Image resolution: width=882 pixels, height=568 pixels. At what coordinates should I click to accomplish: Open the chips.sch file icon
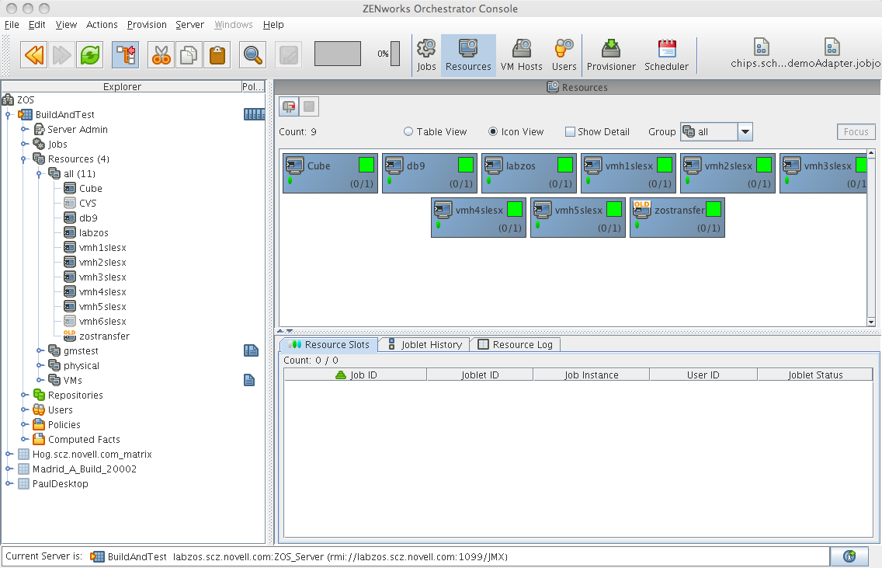pyautogui.click(x=761, y=47)
